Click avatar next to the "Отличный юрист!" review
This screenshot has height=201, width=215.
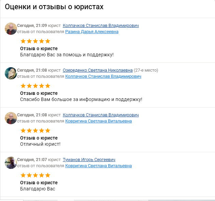pyautogui.click(x=11, y=118)
